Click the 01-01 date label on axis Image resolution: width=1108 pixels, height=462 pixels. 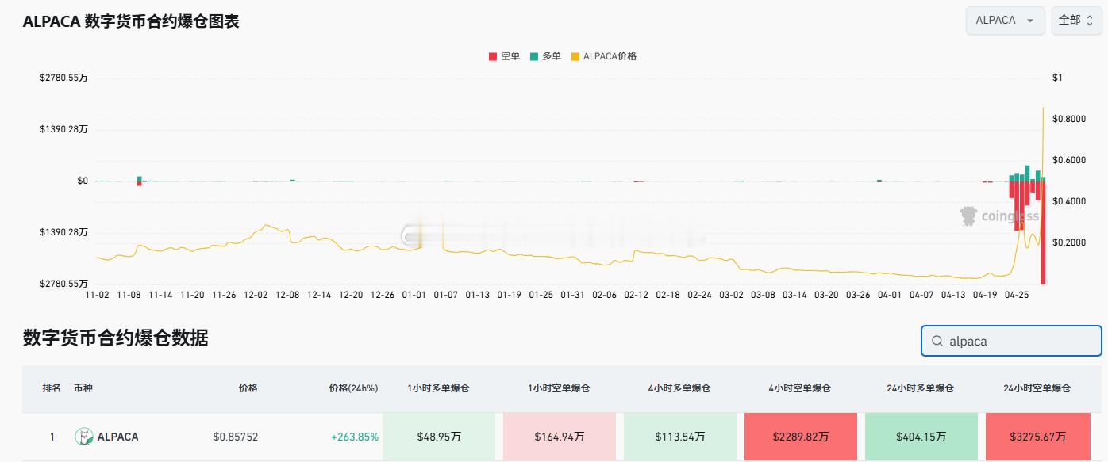pyautogui.click(x=414, y=295)
